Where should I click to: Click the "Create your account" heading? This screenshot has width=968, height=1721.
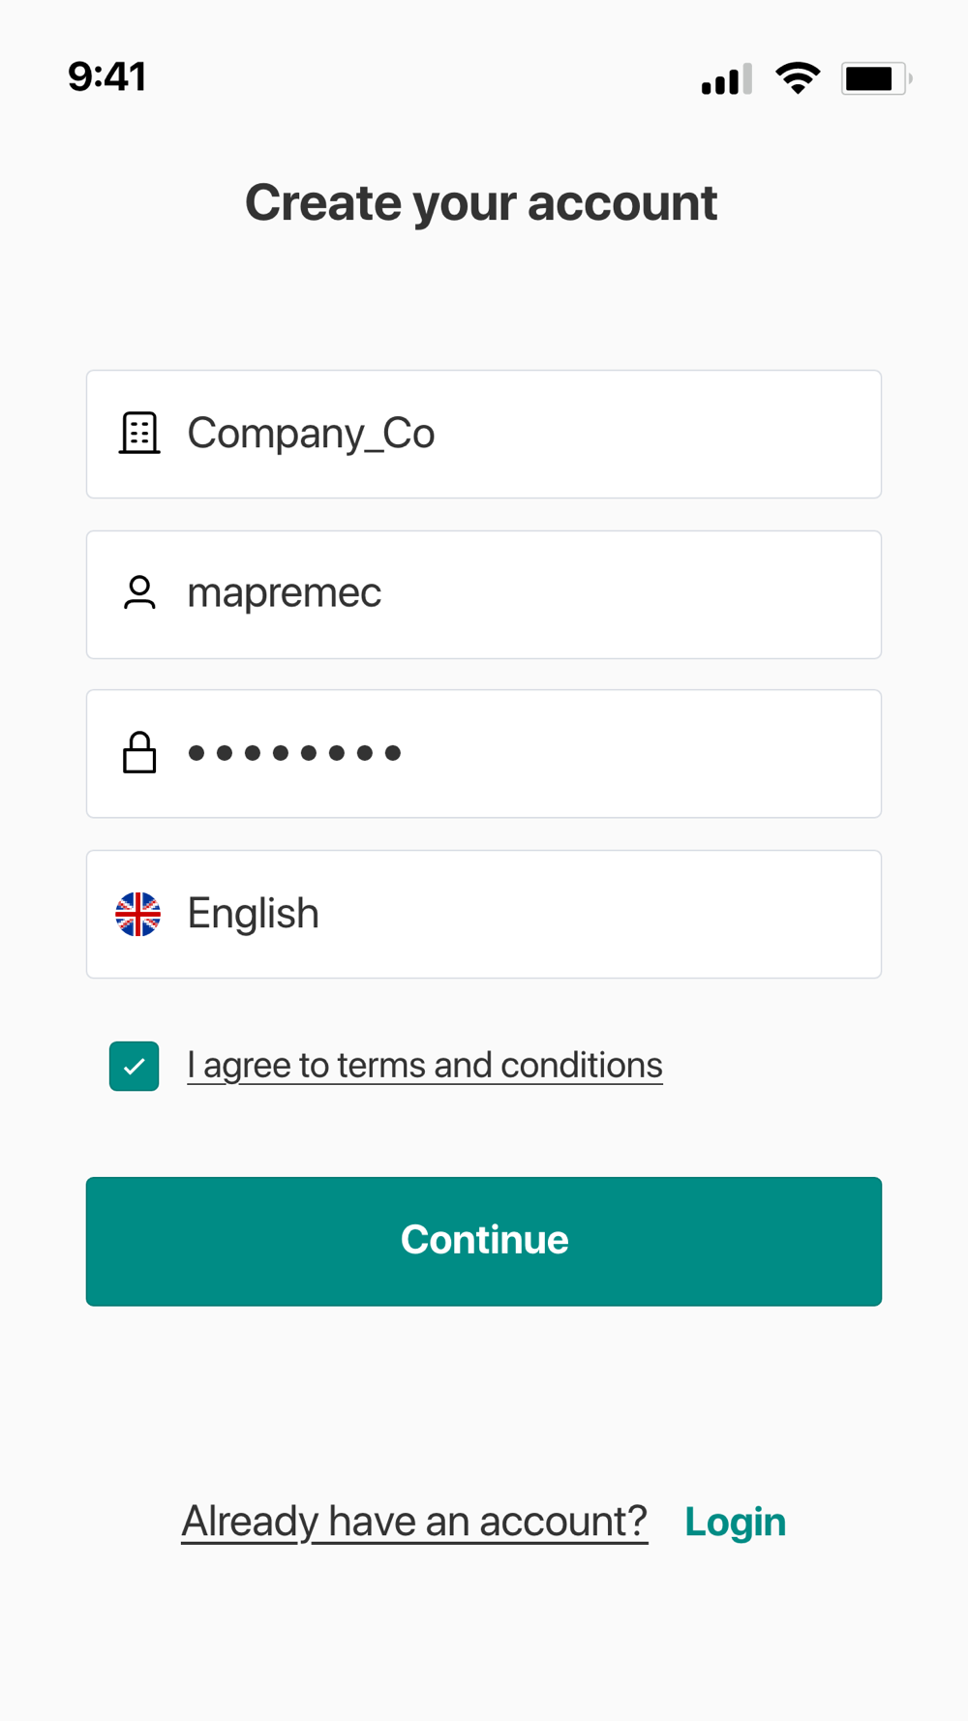[x=481, y=203]
